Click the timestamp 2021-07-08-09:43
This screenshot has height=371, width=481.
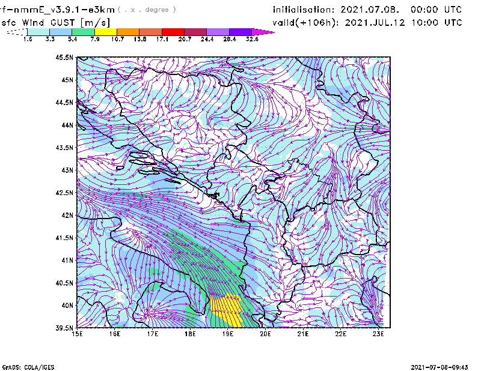(440, 367)
